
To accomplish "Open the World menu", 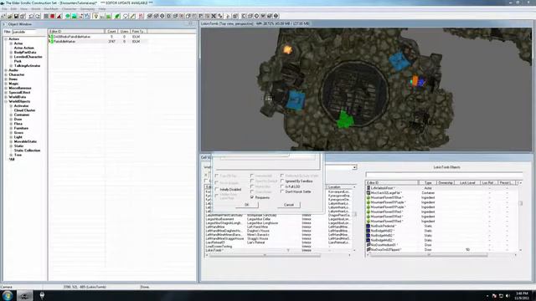I will [35, 9].
